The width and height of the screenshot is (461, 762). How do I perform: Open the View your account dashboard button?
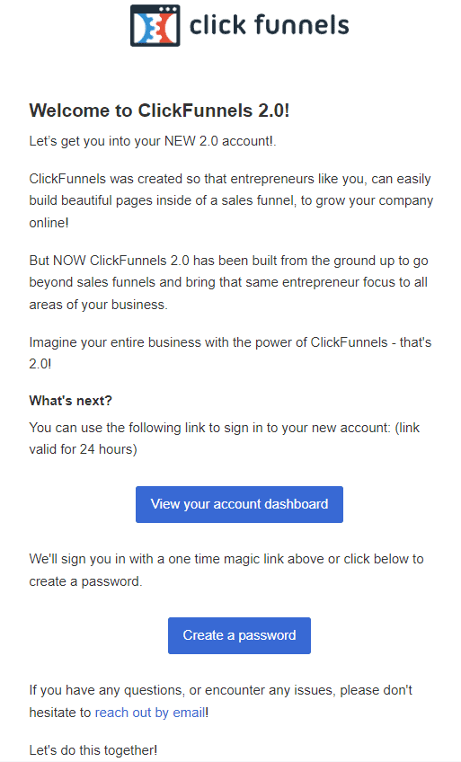pos(240,504)
